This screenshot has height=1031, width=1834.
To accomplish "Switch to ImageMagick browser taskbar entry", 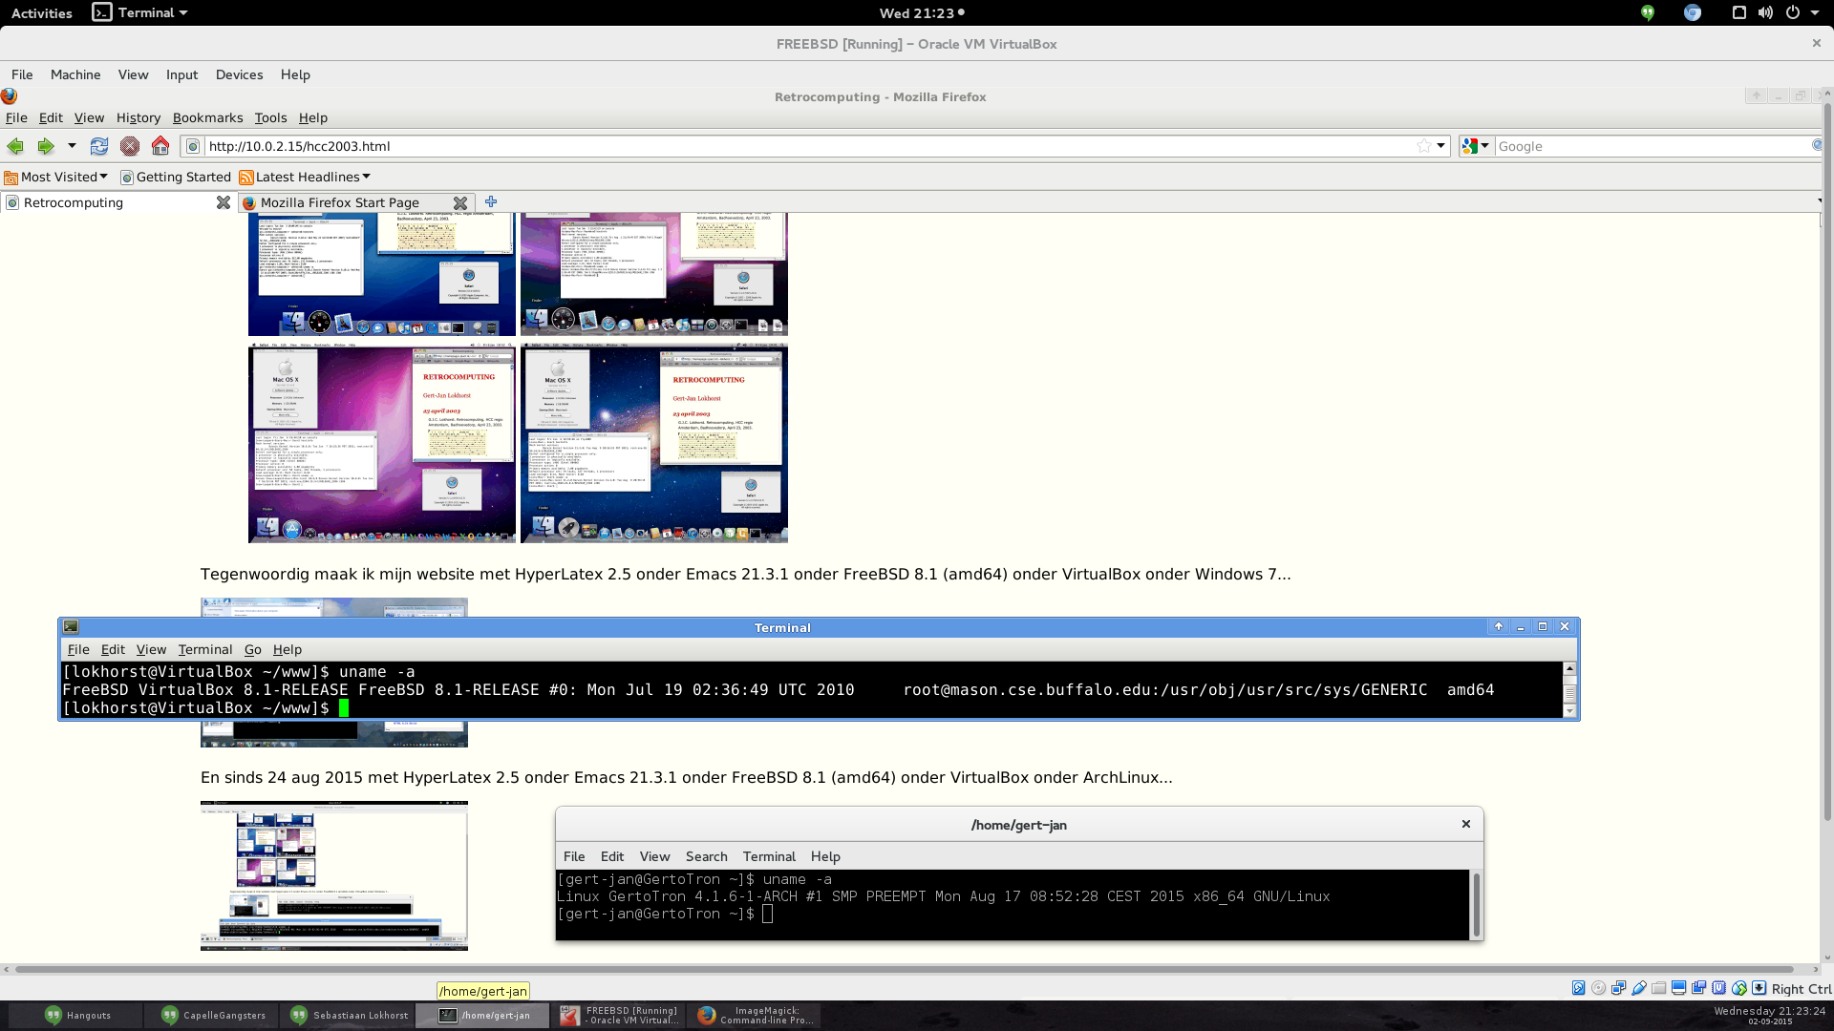I will pos(755,1015).
